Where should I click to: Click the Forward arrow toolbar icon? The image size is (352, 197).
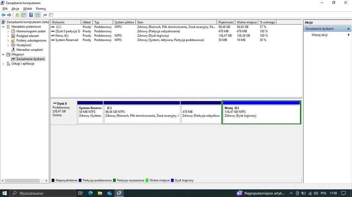click(x=9, y=15)
